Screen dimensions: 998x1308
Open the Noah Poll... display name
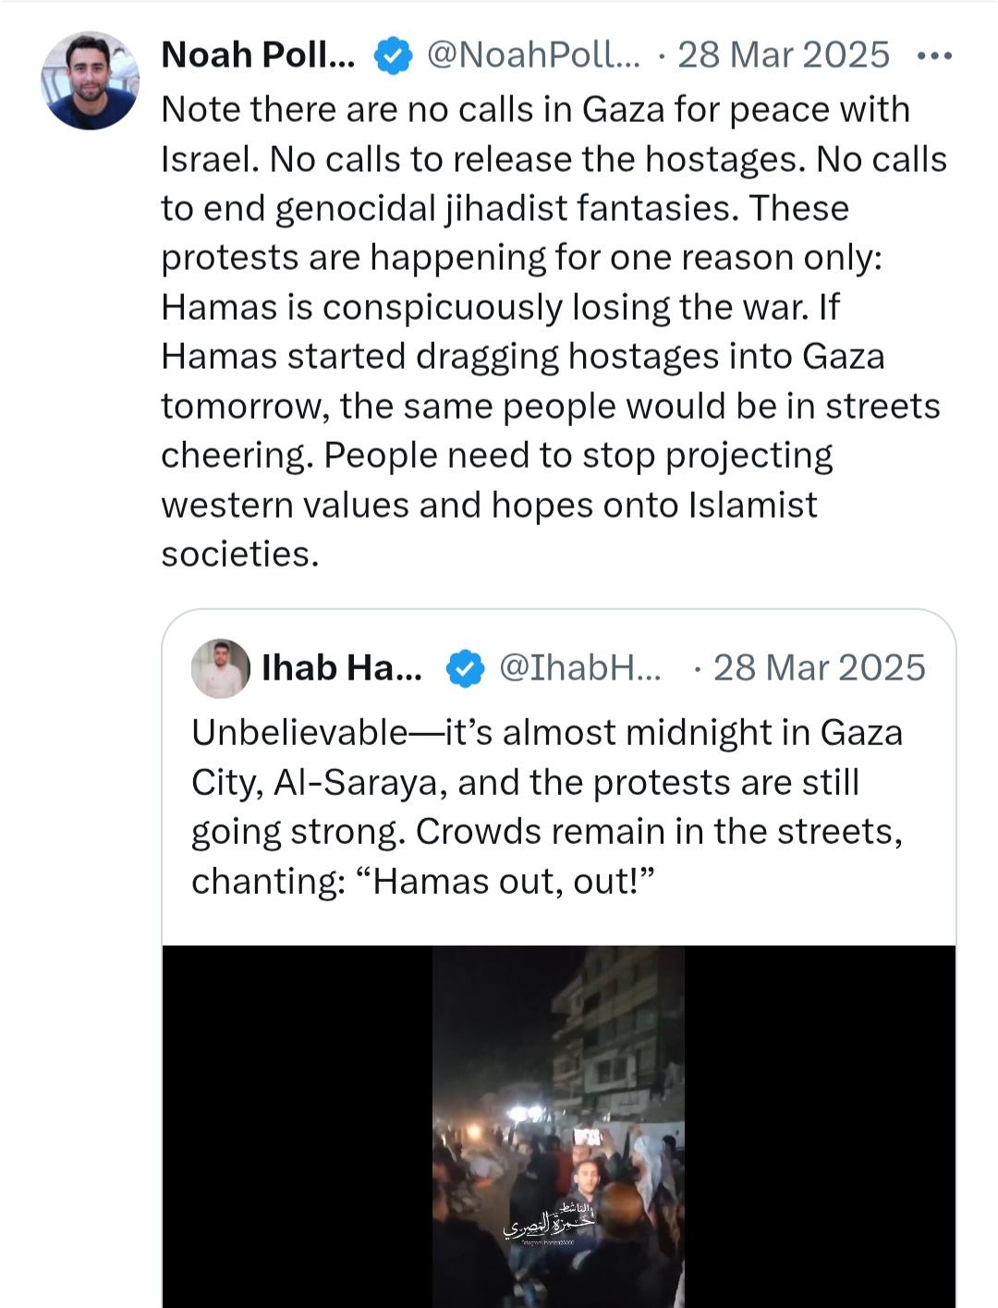click(258, 55)
